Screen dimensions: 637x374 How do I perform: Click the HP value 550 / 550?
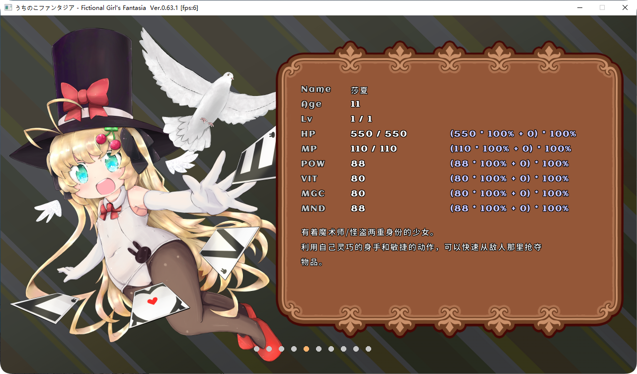click(x=379, y=134)
